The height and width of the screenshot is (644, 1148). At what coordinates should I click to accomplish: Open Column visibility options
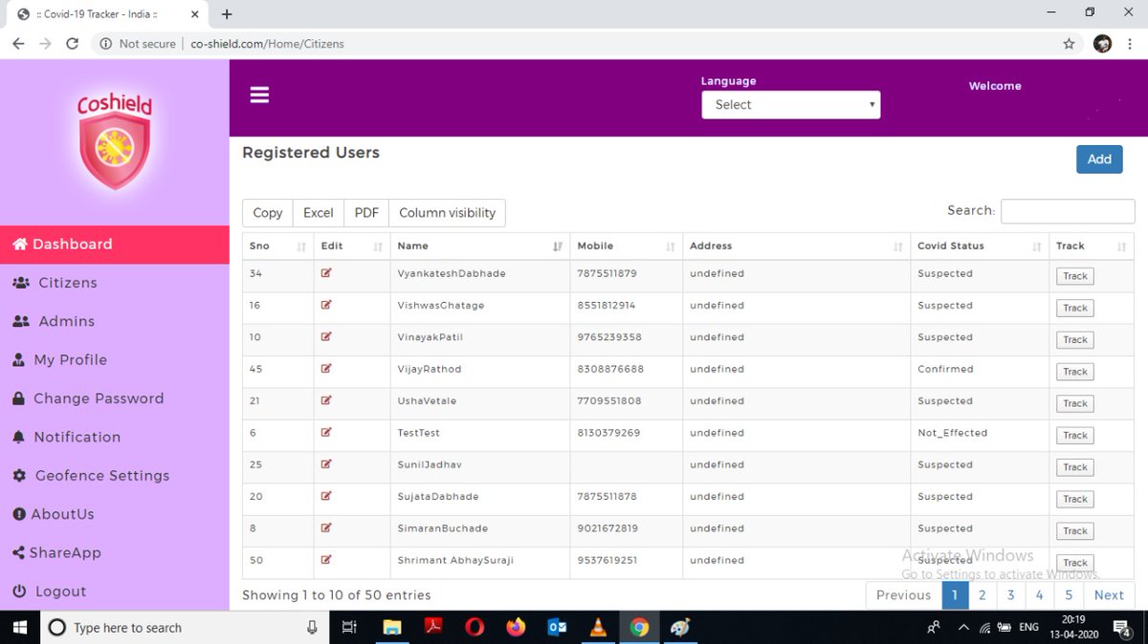447,213
